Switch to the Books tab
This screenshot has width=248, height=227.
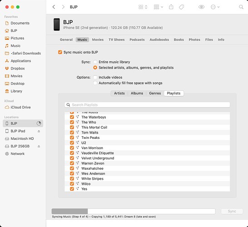pos(179,39)
